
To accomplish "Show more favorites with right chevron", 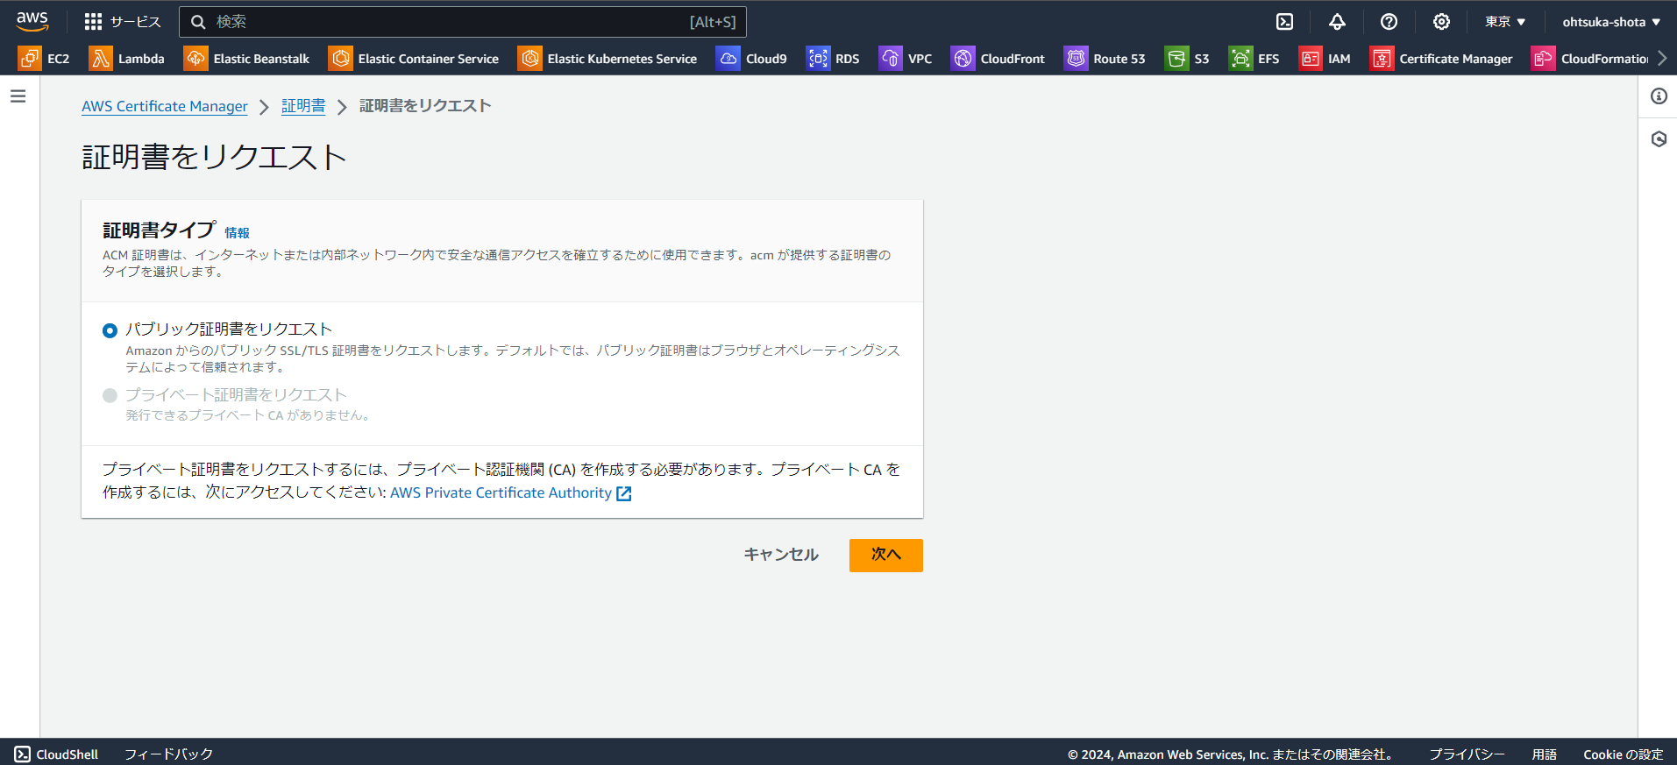I will 1662,59.
